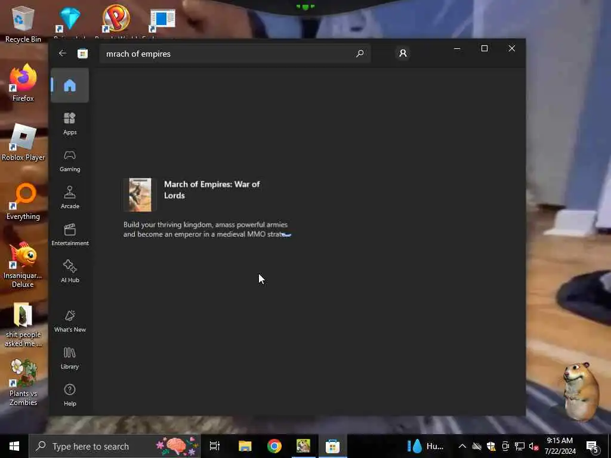Open AI Hub in the Store sidebar
This screenshot has width=611, height=458.
click(x=70, y=272)
